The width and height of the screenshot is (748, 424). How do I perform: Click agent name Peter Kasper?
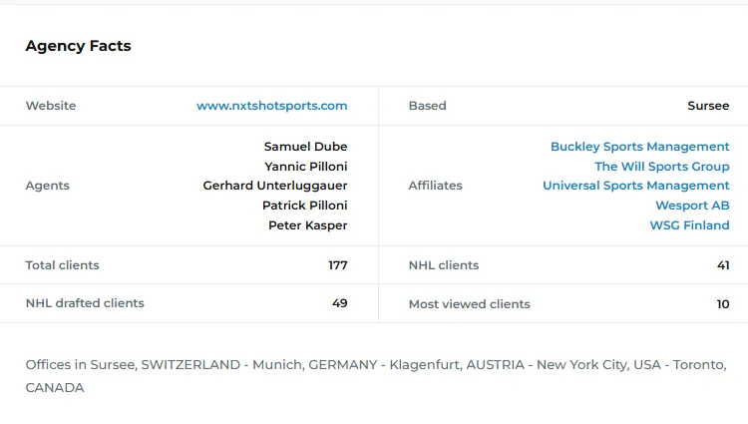[x=307, y=225]
